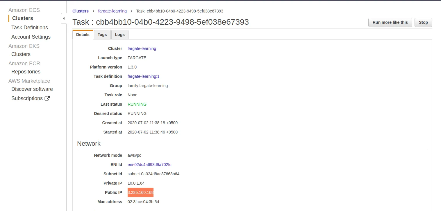
Task: Open Subscriptions in sidebar
Action: (27, 98)
